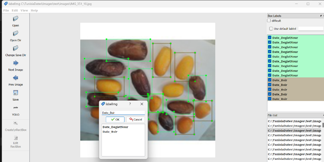Toggle the YOLO annotation format icon
The width and height of the screenshot is (324, 162).
pyautogui.click(x=15, y=107)
